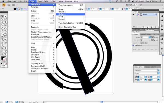Toggle the lock box for Layer 1
Screen dimensions: 164x103
click(135, 15)
